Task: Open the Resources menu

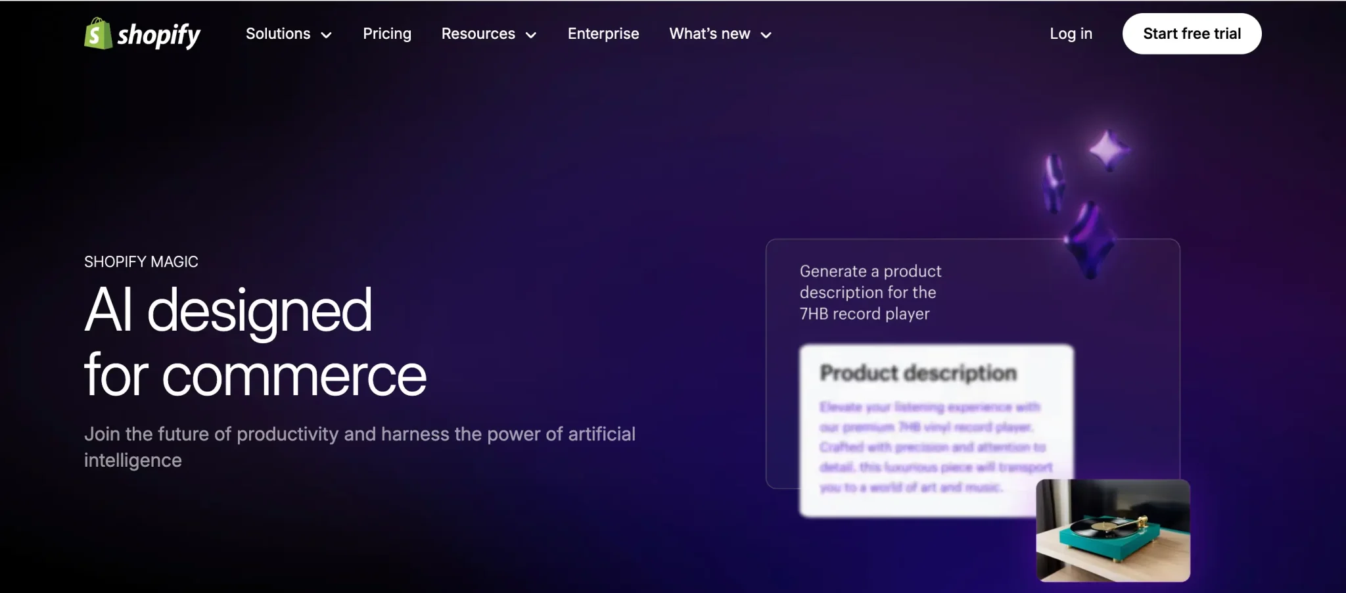Action: coord(478,34)
